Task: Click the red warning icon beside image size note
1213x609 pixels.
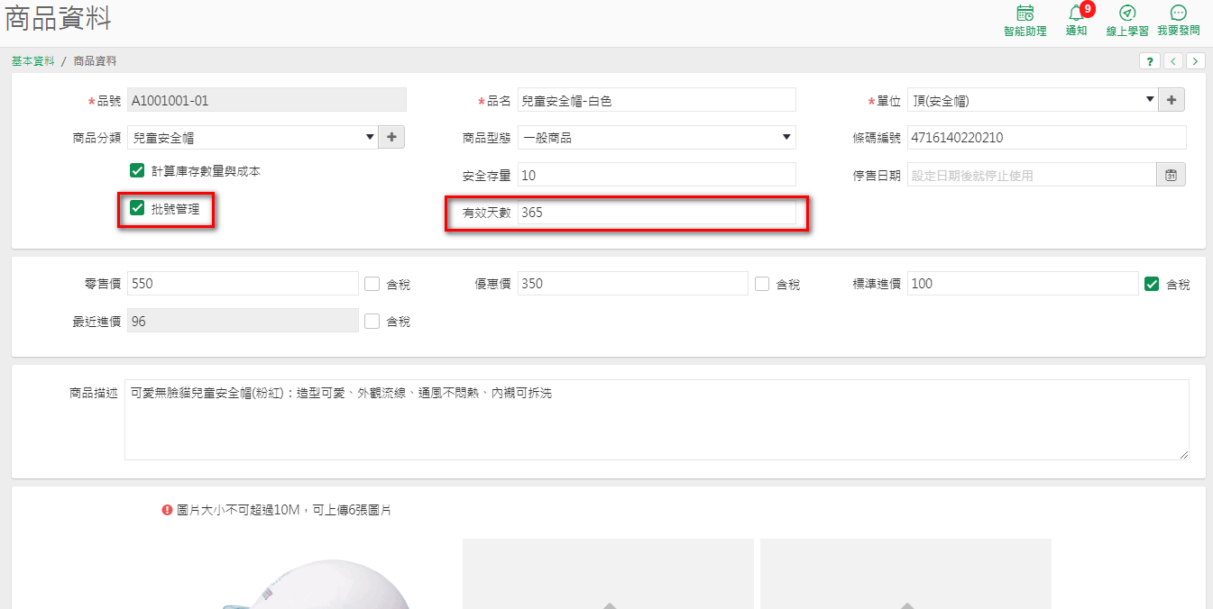Action: [x=167, y=510]
